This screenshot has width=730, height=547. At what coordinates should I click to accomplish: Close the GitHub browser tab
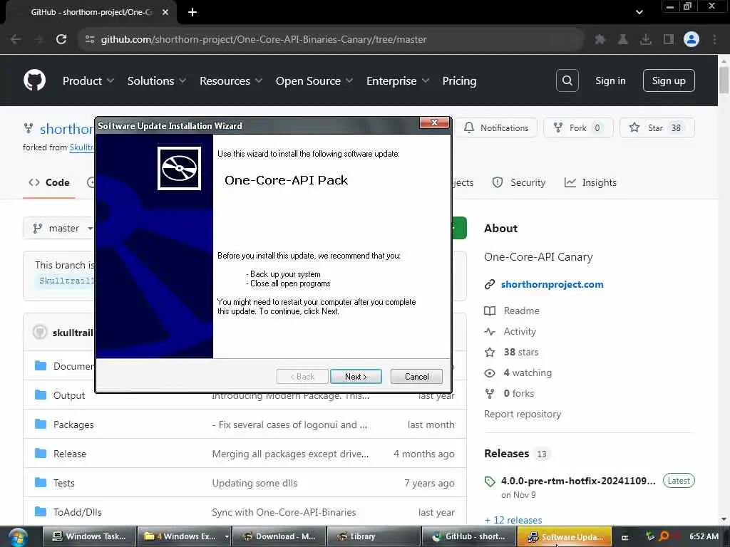click(x=165, y=12)
